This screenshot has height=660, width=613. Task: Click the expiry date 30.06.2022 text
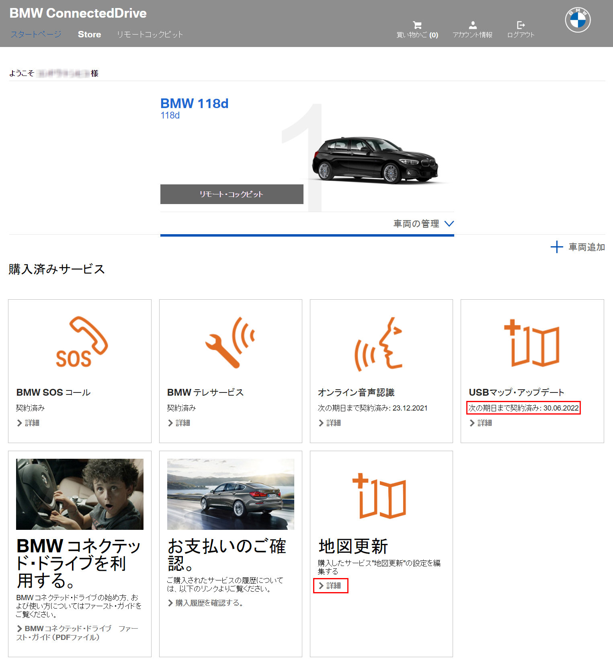coord(561,408)
